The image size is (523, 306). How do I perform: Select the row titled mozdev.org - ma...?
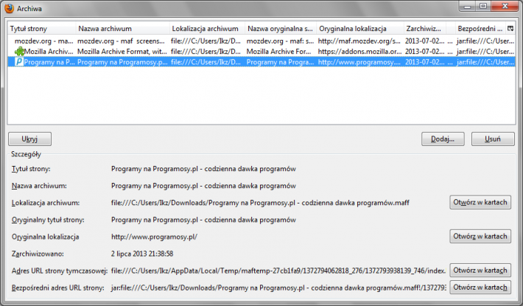point(261,41)
